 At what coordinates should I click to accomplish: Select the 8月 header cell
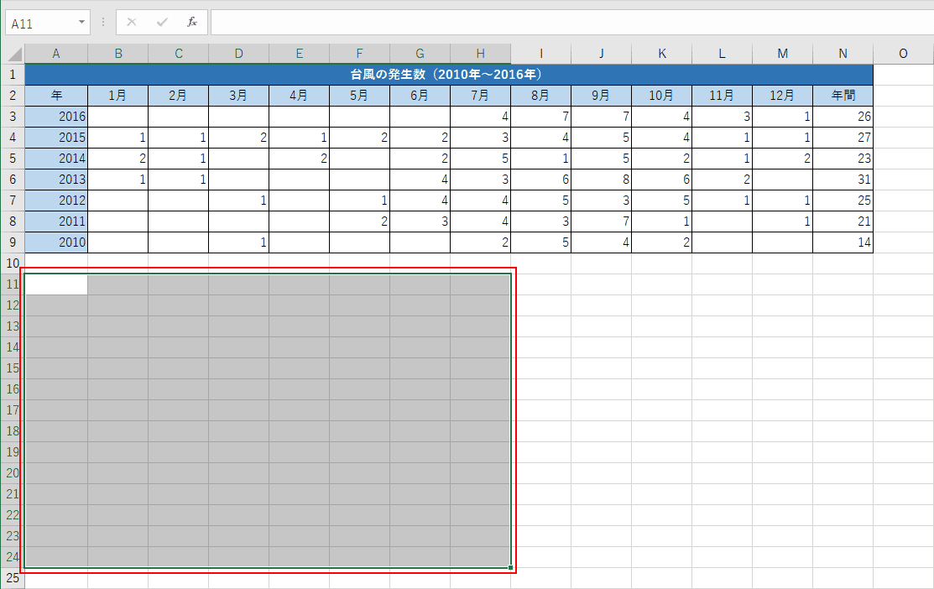pos(541,96)
